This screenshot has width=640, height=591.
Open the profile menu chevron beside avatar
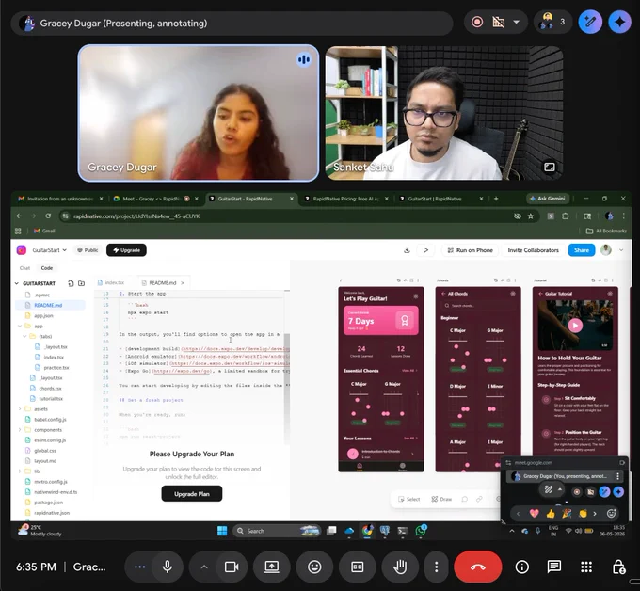tap(621, 250)
